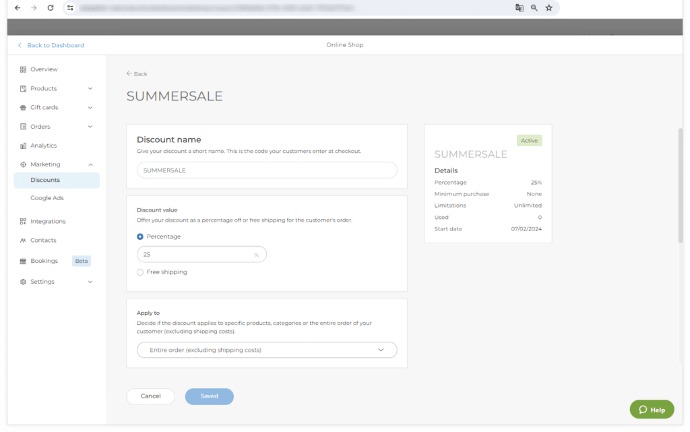Viewport: 690px width, 432px height.
Task: Click the discount name input field
Action: pos(267,171)
